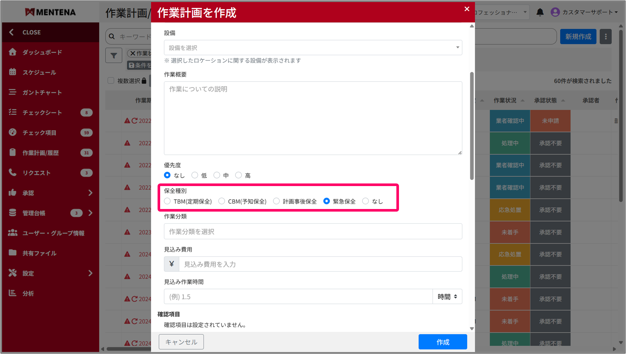Open Analysis chart icon in sidebar
This screenshot has width=626, height=354.
coord(13,293)
